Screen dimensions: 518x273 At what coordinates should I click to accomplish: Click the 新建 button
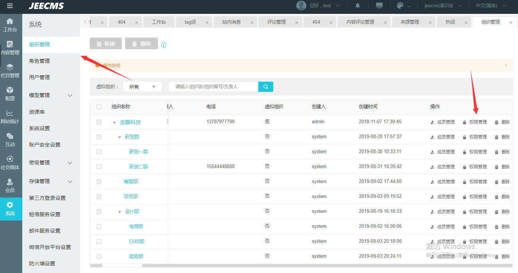coord(106,44)
